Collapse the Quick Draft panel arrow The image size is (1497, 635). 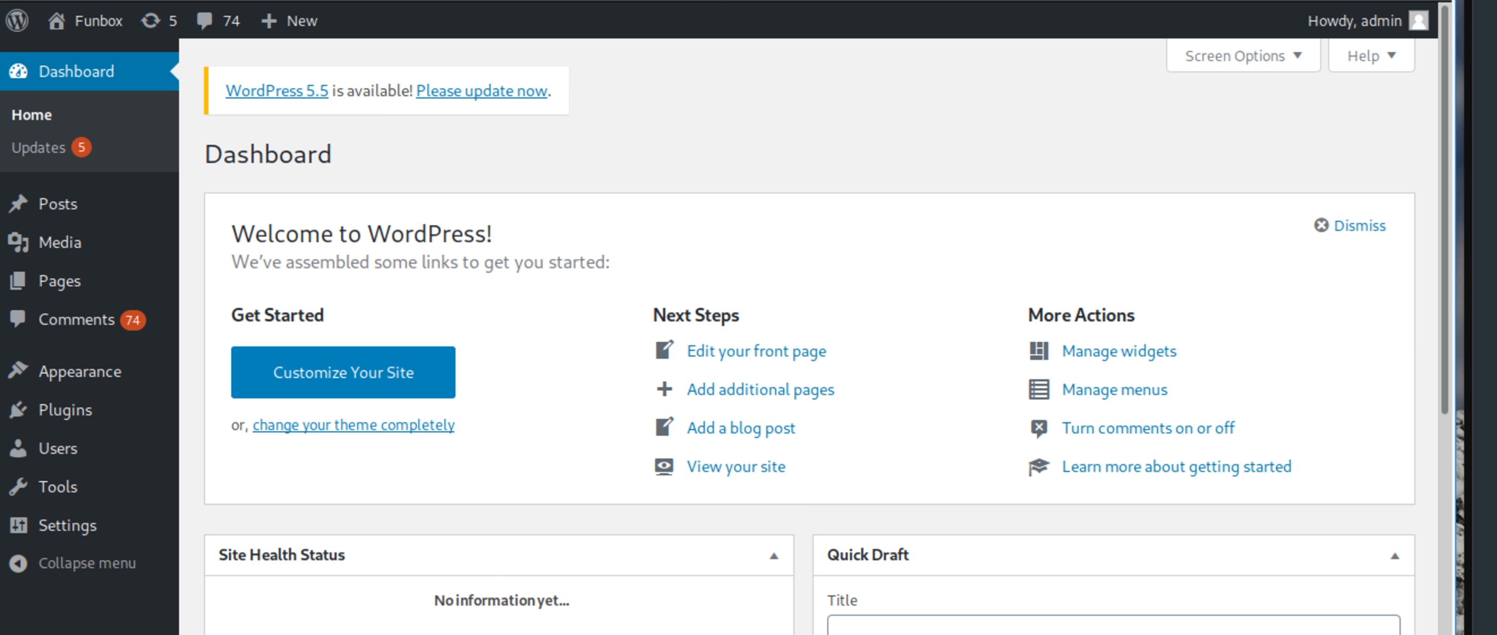(1394, 555)
